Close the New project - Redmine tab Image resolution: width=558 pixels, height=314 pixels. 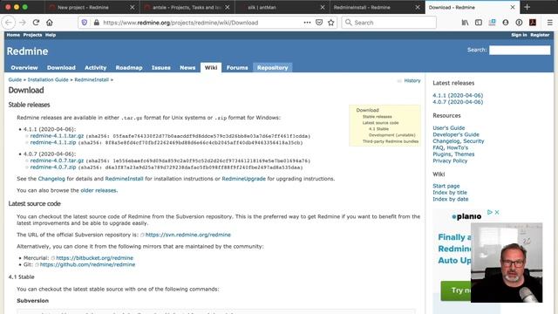pos(132,7)
